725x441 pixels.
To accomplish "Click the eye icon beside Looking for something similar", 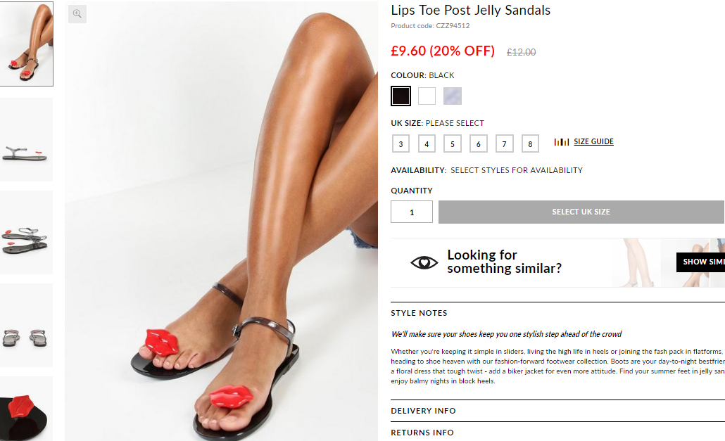I will 424,263.
